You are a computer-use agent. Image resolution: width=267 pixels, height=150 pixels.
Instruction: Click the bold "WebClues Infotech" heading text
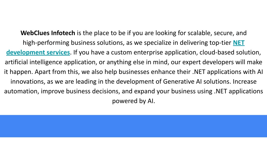[48, 33]
